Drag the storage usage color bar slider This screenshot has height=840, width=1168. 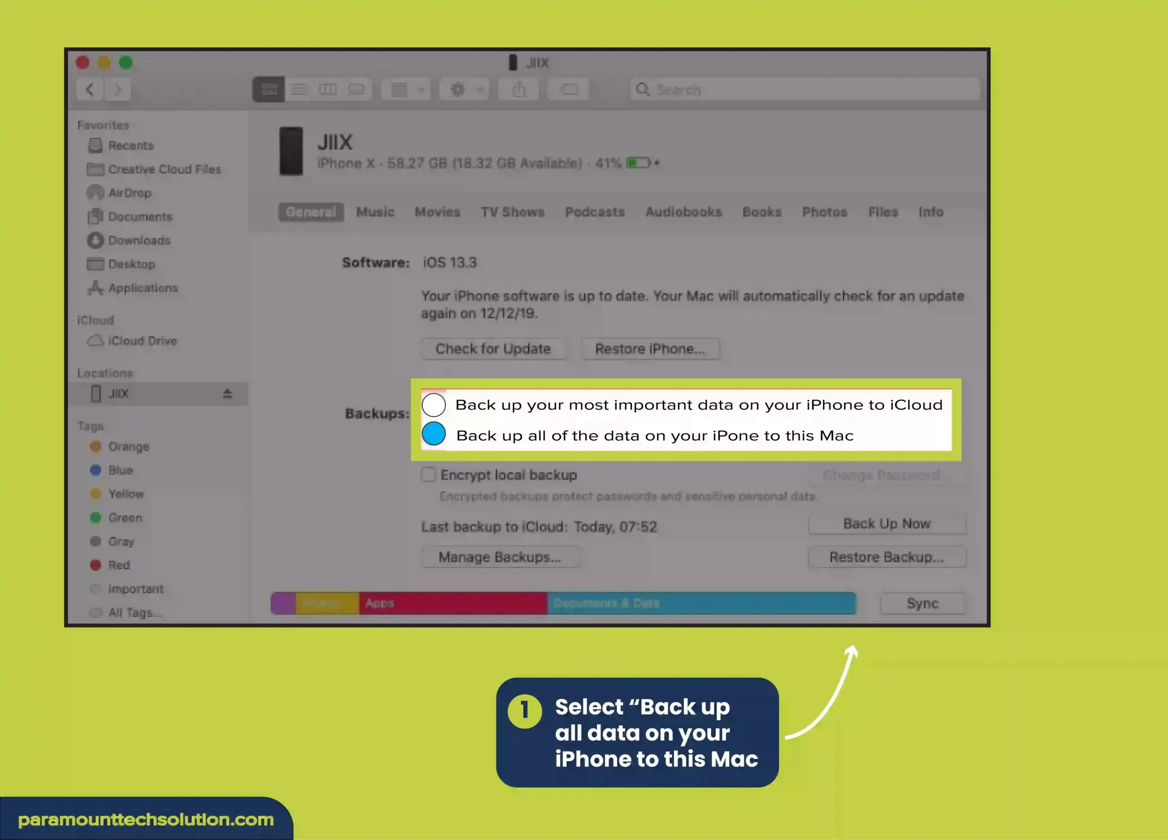[561, 603]
